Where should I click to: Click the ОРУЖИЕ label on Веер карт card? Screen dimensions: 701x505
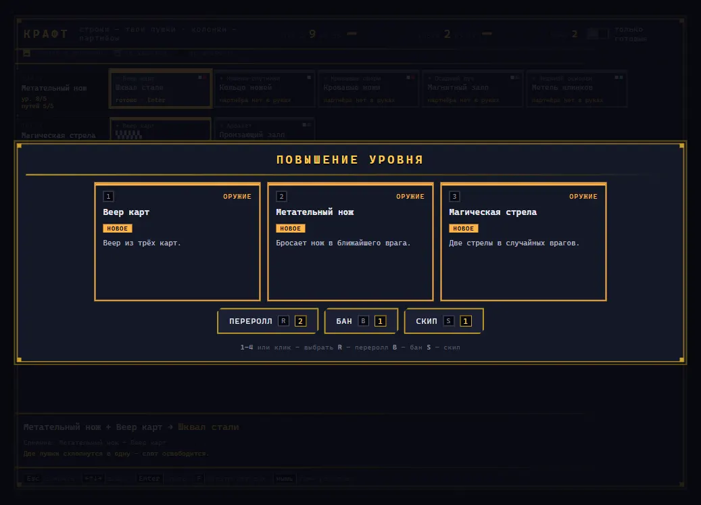pos(237,196)
